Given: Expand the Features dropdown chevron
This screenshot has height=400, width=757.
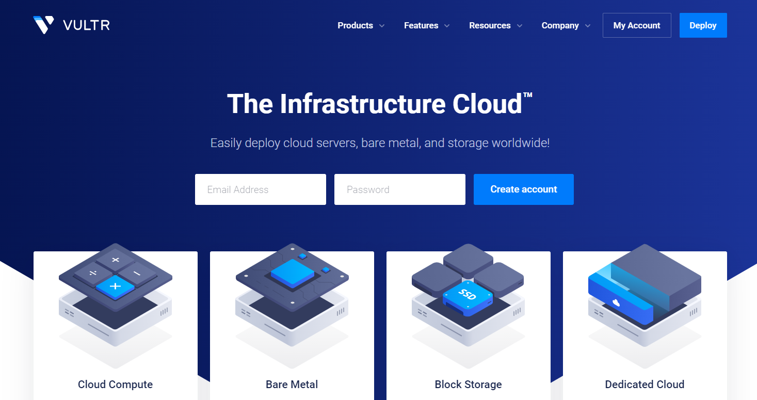Looking at the screenshot, I should click(447, 26).
